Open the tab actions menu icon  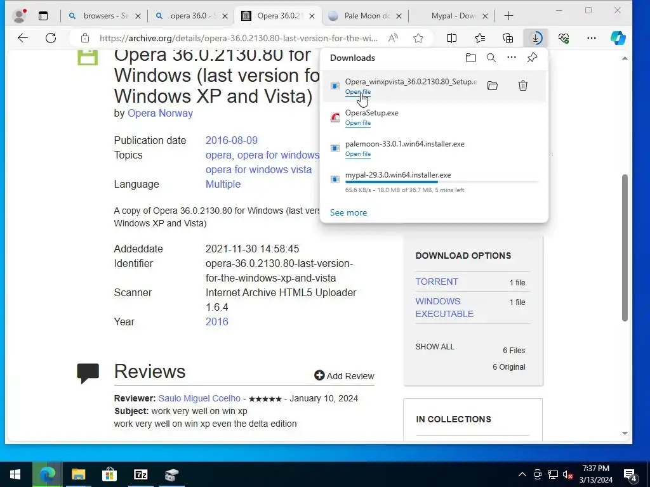point(43,16)
